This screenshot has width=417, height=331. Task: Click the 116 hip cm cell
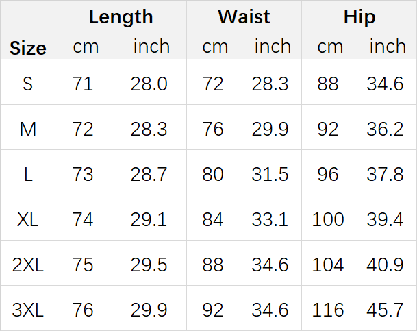[x=327, y=310]
